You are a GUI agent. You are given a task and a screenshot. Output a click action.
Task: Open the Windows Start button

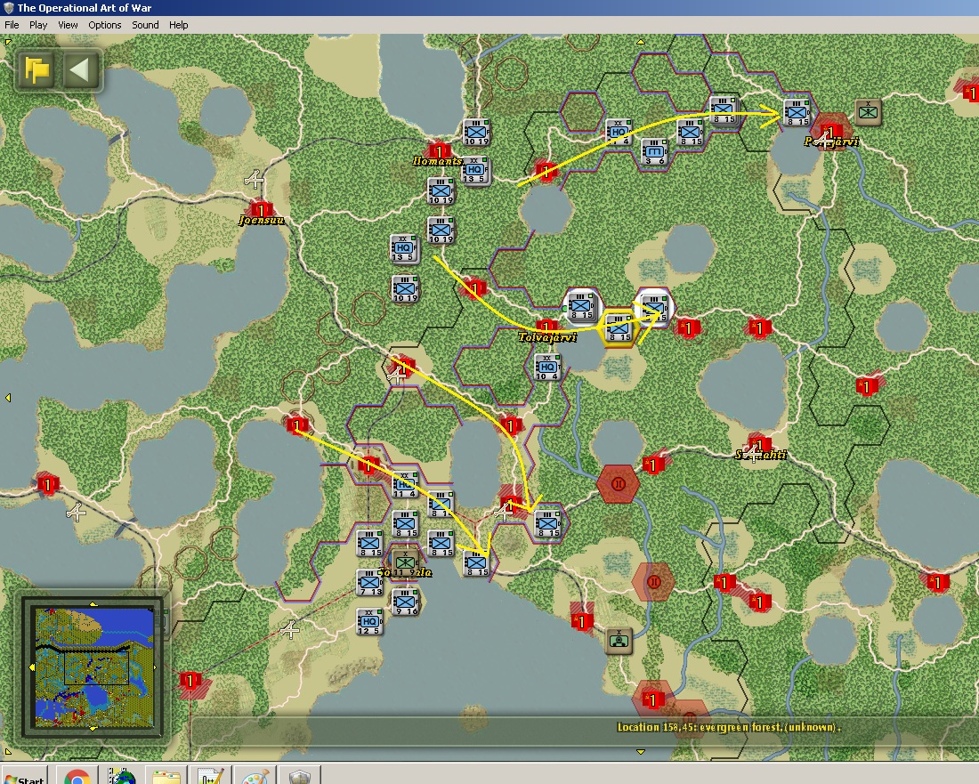(x=24, y=776)
